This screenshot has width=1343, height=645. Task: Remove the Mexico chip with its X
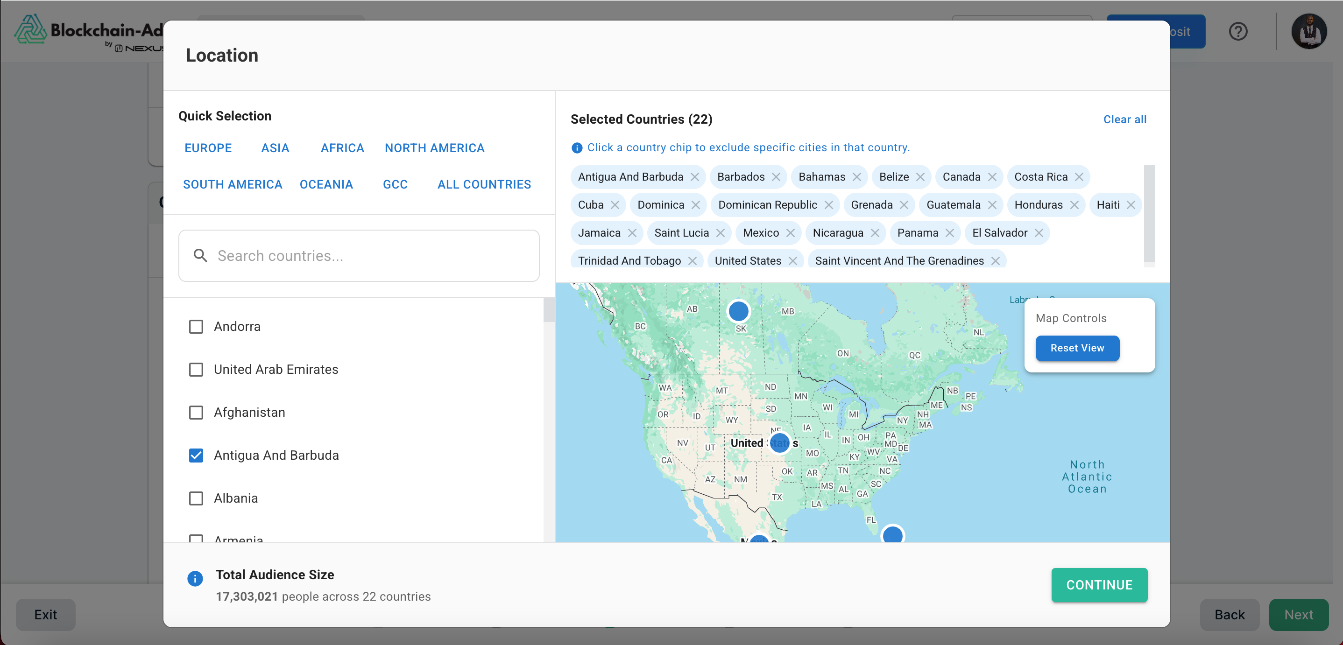(791, 233)
